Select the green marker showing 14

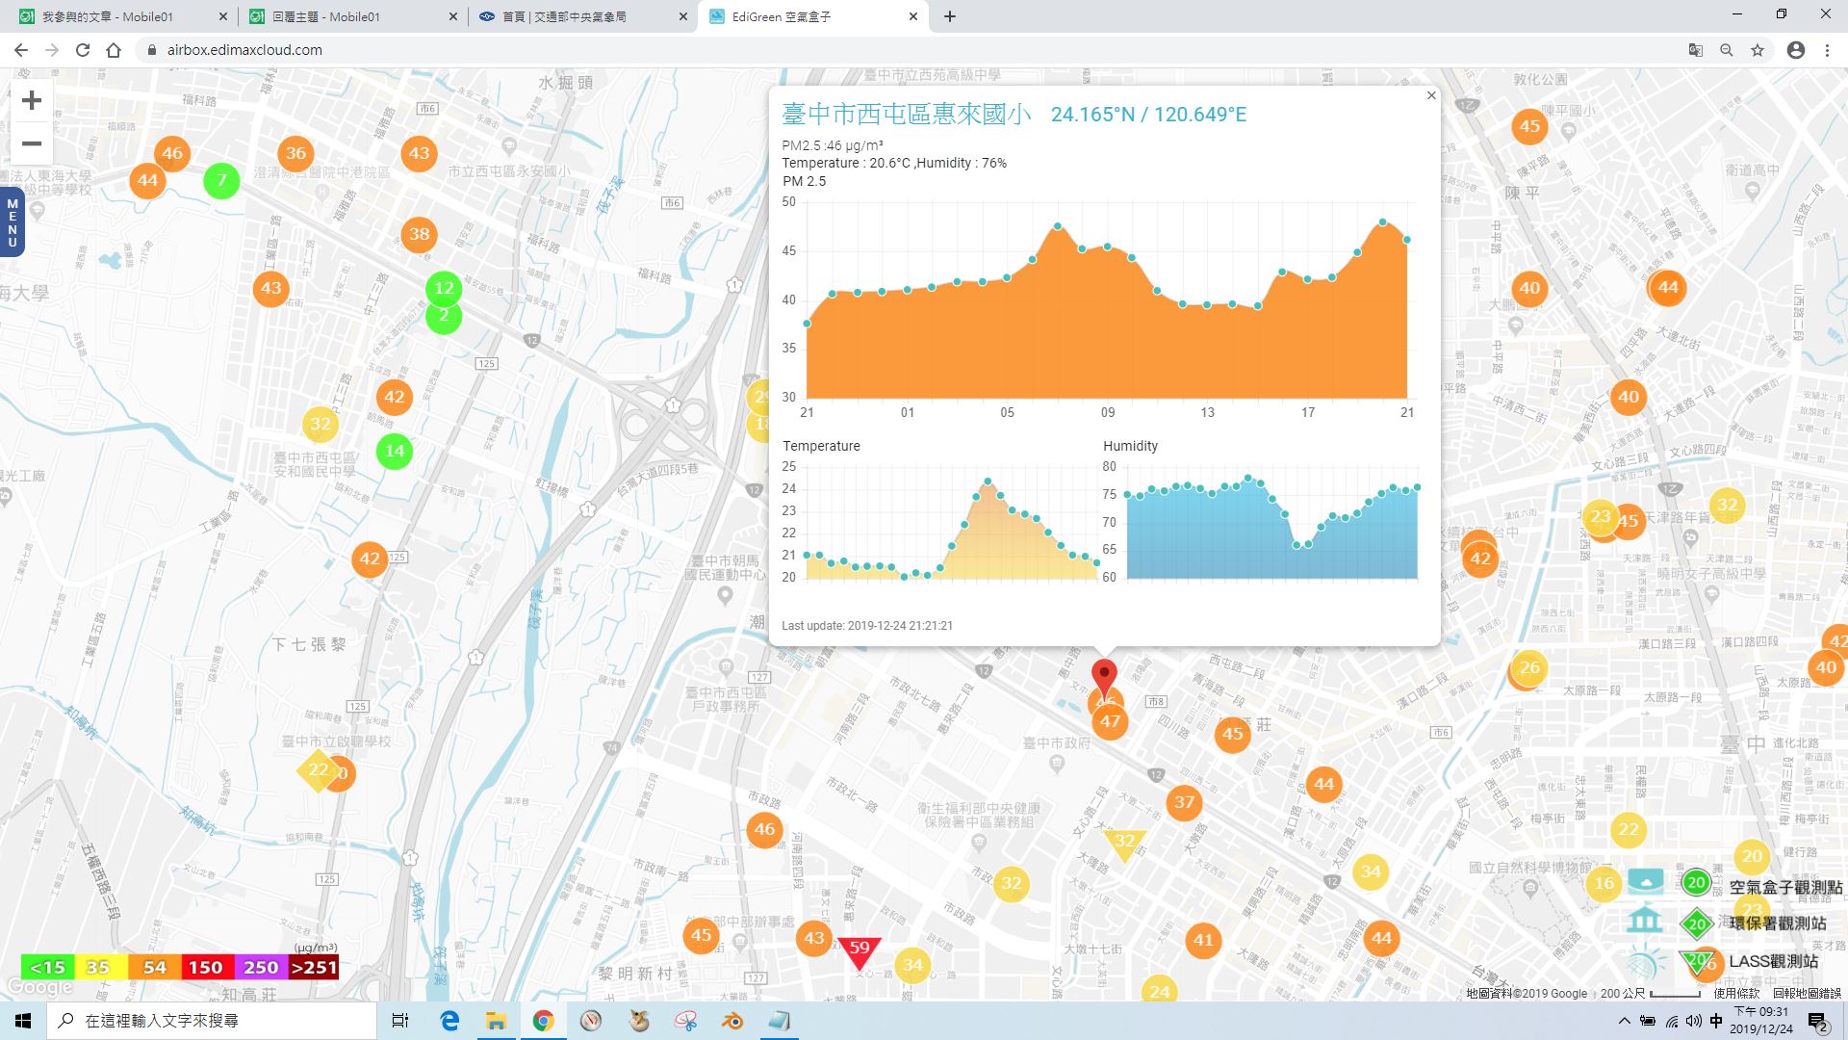click(395, 451)
